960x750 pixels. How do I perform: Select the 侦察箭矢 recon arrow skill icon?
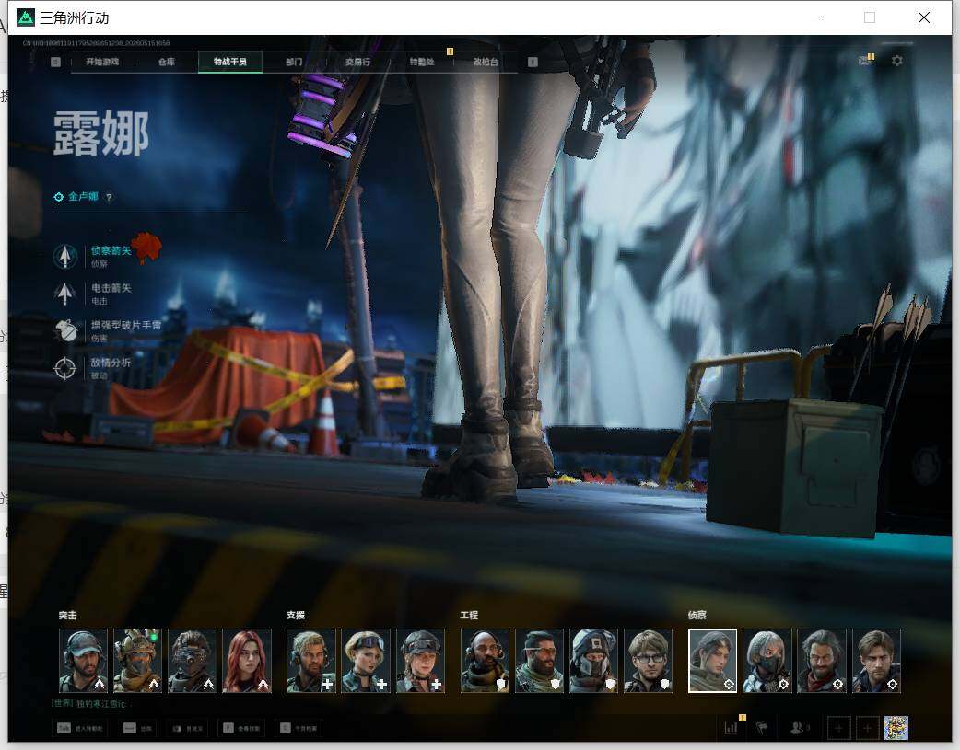[x=64, y=257]
